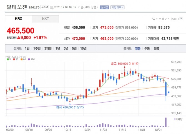This screenshot has height=134, width=186.
Task: Click the purple 120-day moving average swatch
Action: [29, 59]
